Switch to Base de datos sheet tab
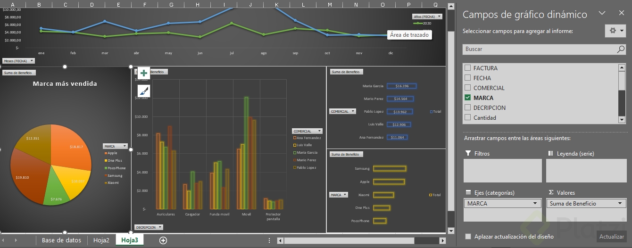Screen dimensions: 632x248 [61, 240]
